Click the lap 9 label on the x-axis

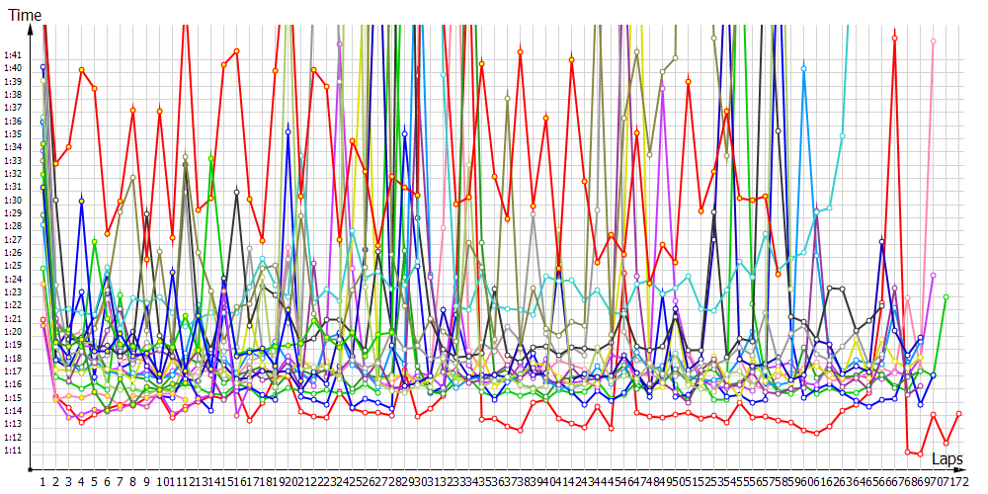pyautogui.click(x=146, y=482)
